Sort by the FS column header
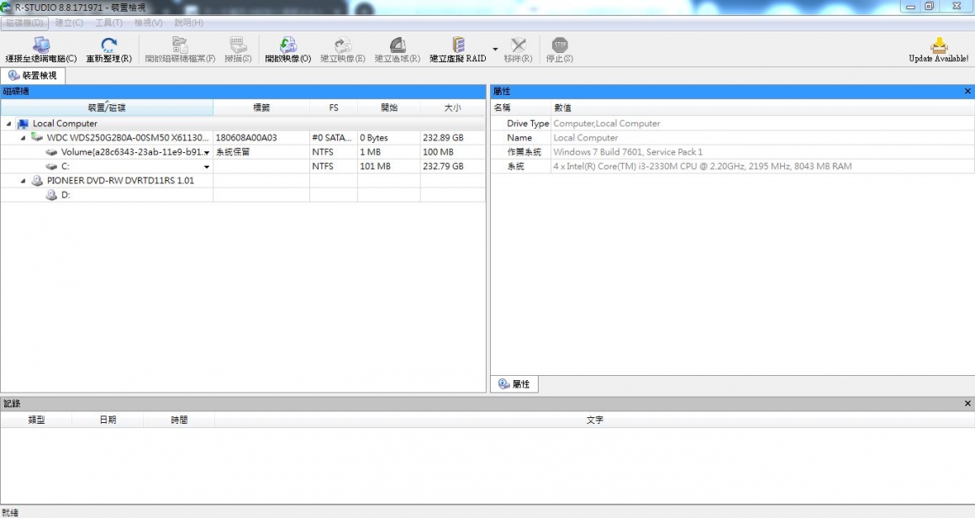The image size is (975, 518). (334, 108)
